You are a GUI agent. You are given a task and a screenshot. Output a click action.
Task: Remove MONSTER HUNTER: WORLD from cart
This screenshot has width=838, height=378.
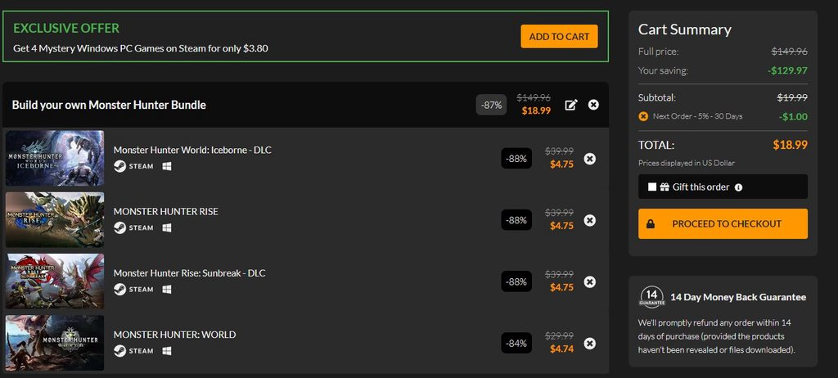[x=590, y=343]
